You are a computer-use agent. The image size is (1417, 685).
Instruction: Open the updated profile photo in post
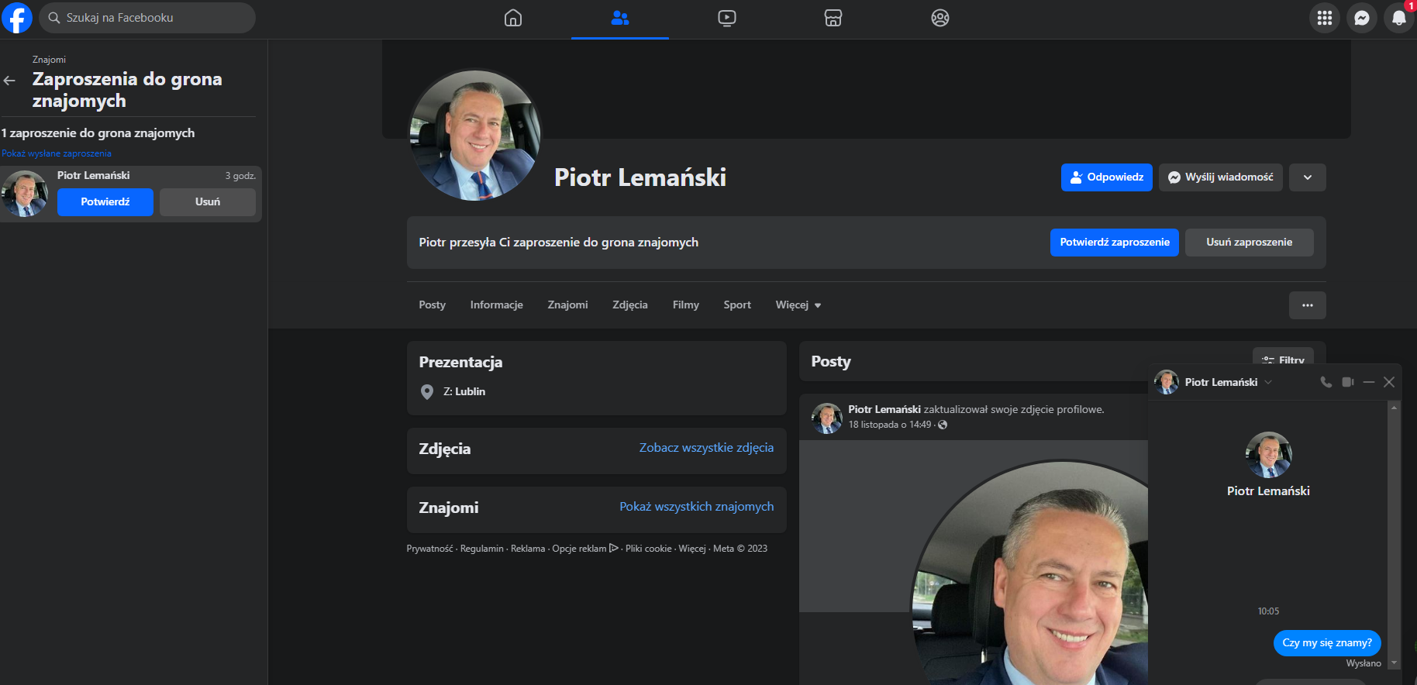1031,573
